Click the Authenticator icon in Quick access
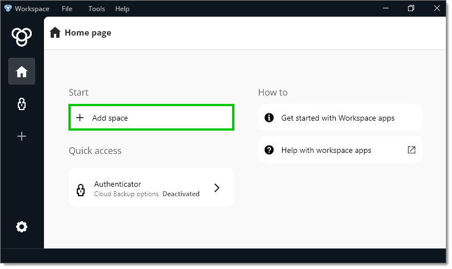This screenshot has height=269, width=452. [81, 190]
